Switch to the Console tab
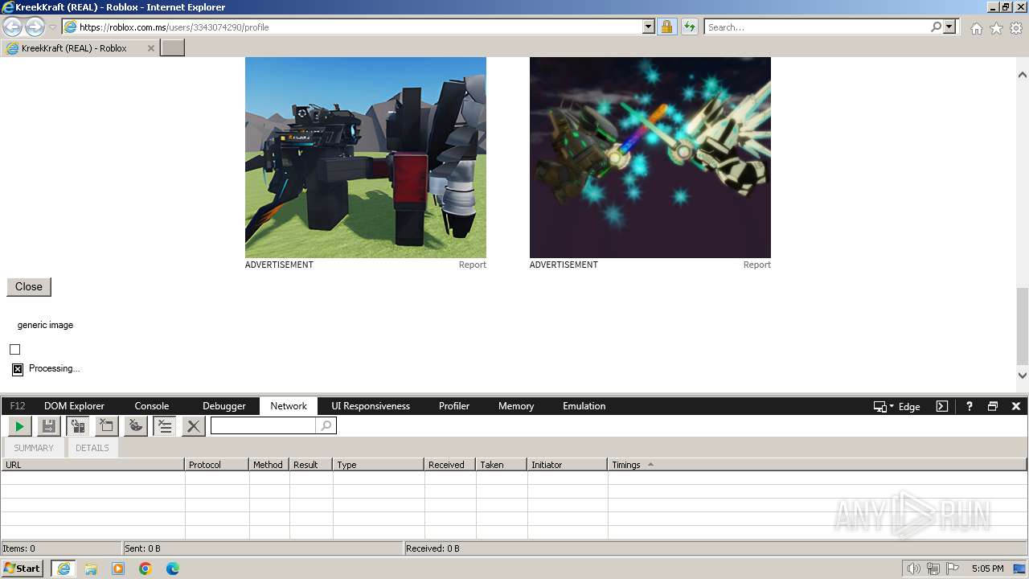The height and width of the screenshot is (579, 1029). click(x=152, y=406)
